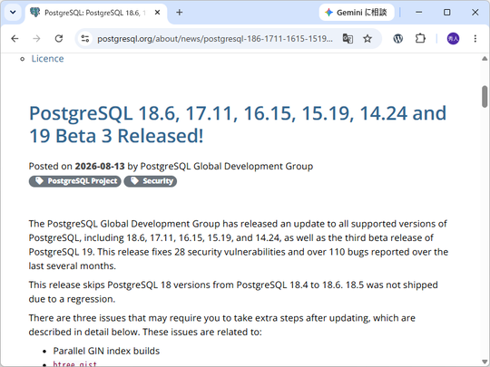Screen dimensions: 490x367
Task: Close the PostgreSQL tab
Action: 158,13
